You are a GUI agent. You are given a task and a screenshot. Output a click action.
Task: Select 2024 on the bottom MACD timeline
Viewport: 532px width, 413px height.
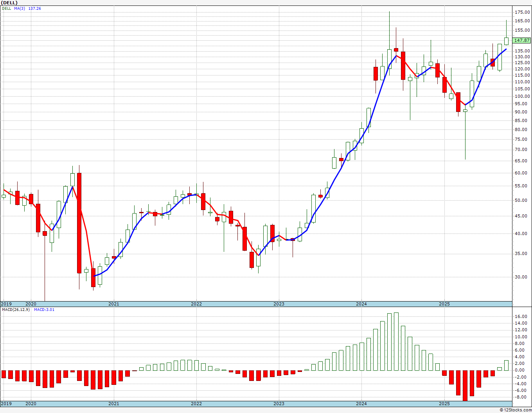pos(361,404)
